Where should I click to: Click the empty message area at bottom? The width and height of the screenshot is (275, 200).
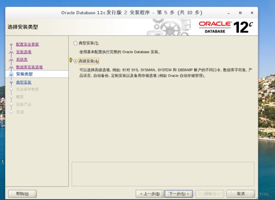coord(163,174)
